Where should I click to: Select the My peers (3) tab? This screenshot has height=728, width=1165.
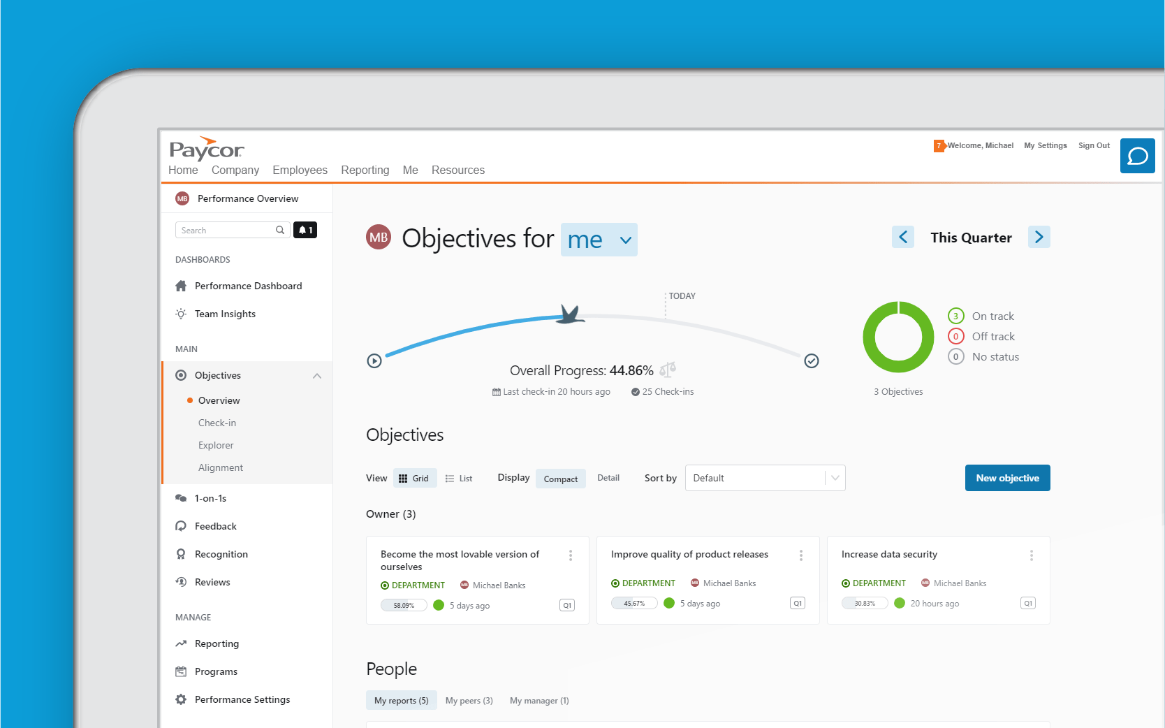pyautogui.click(x=469, y=700)
